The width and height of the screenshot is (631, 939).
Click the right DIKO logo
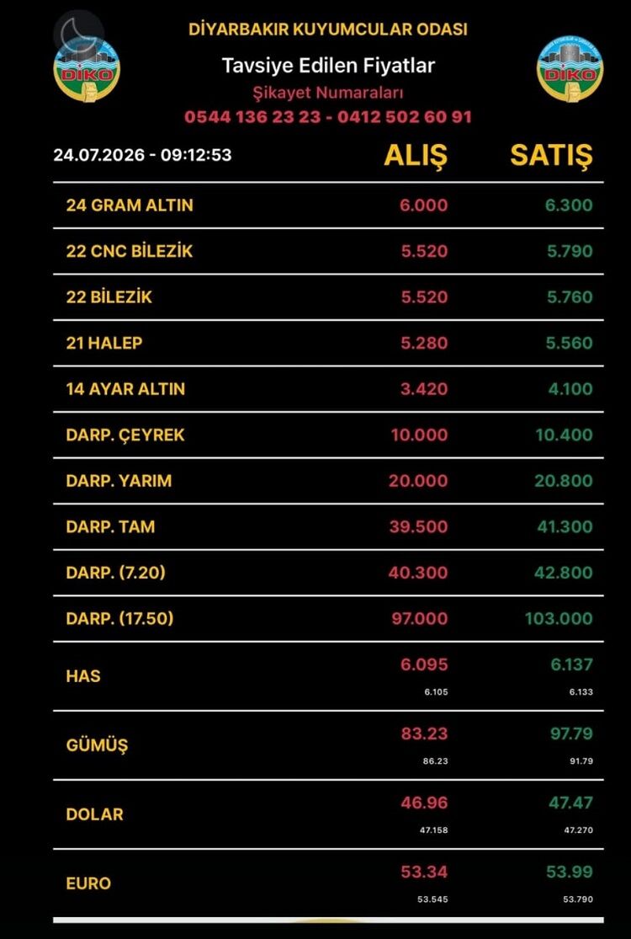570,69
